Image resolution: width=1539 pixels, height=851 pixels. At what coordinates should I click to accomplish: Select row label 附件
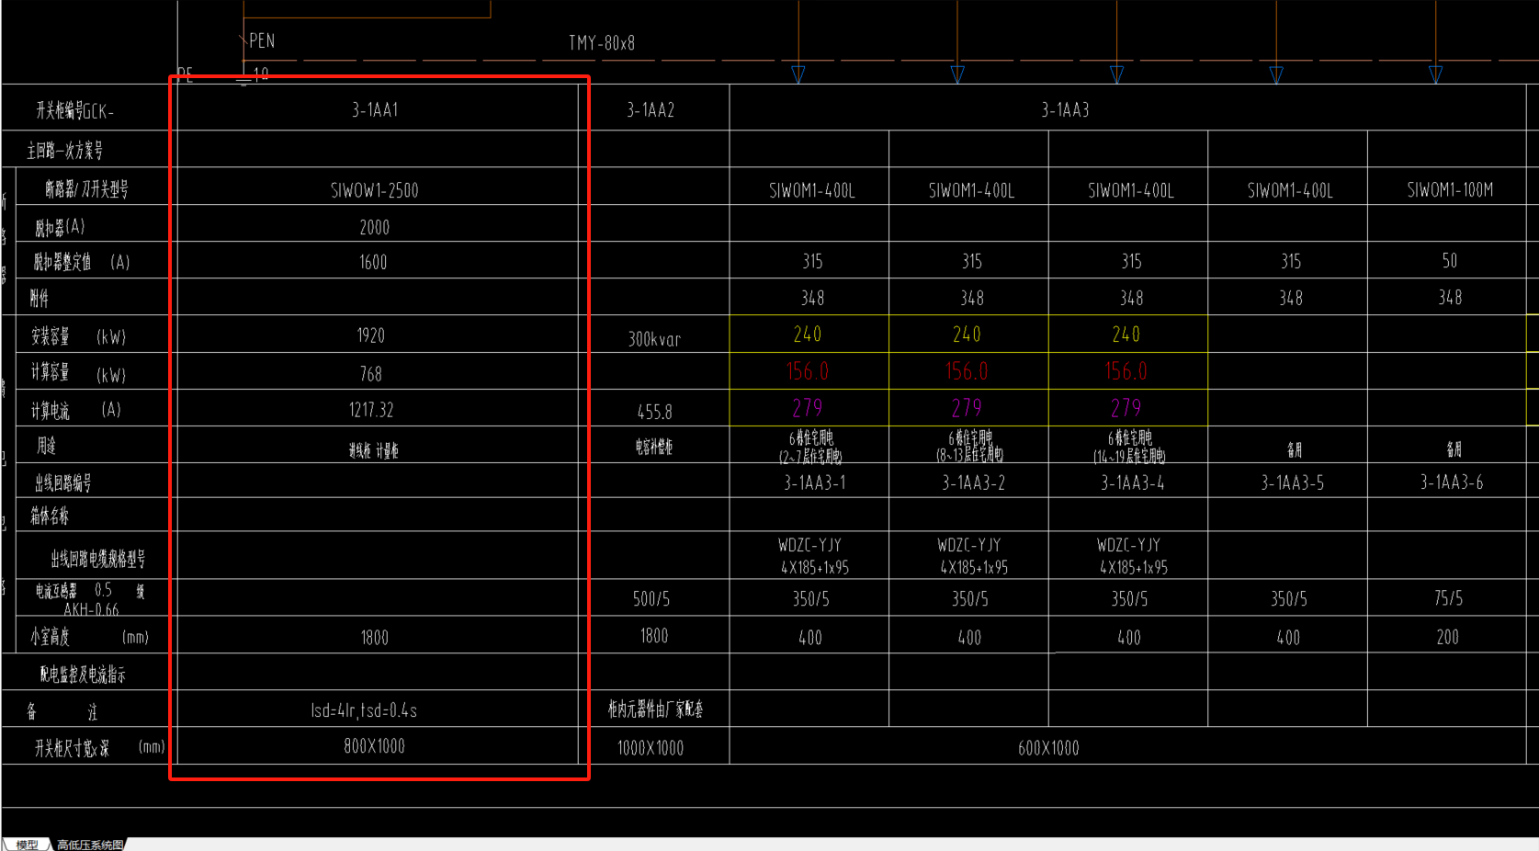tap(39, 298)
